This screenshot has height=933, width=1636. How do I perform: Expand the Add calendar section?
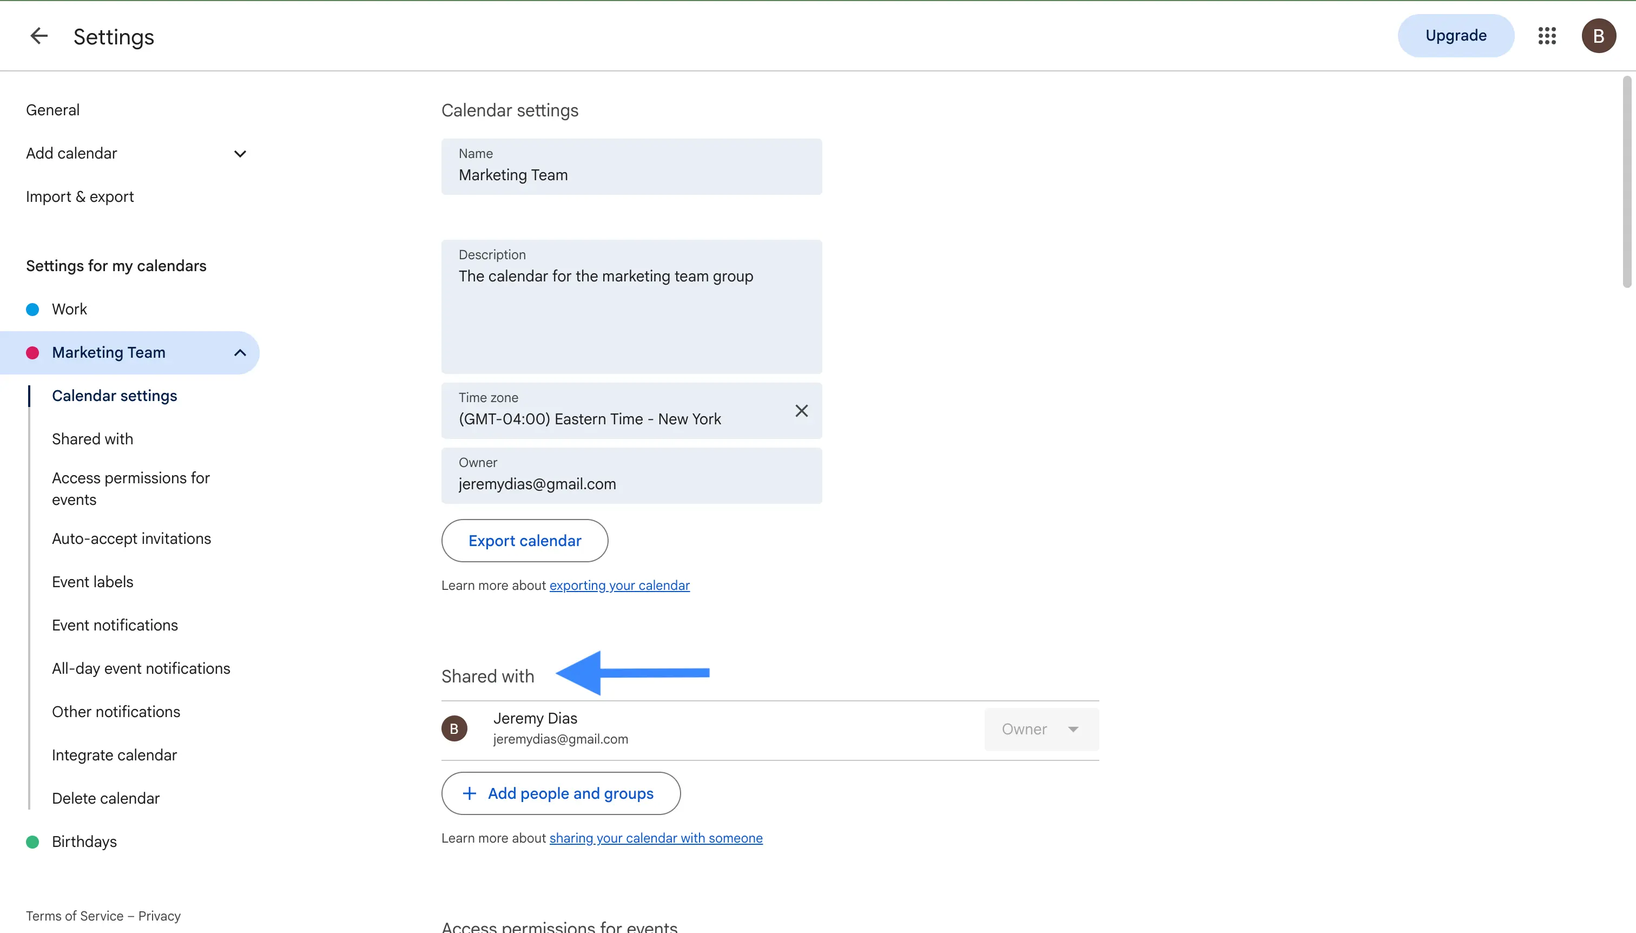(x=240, y=154)
